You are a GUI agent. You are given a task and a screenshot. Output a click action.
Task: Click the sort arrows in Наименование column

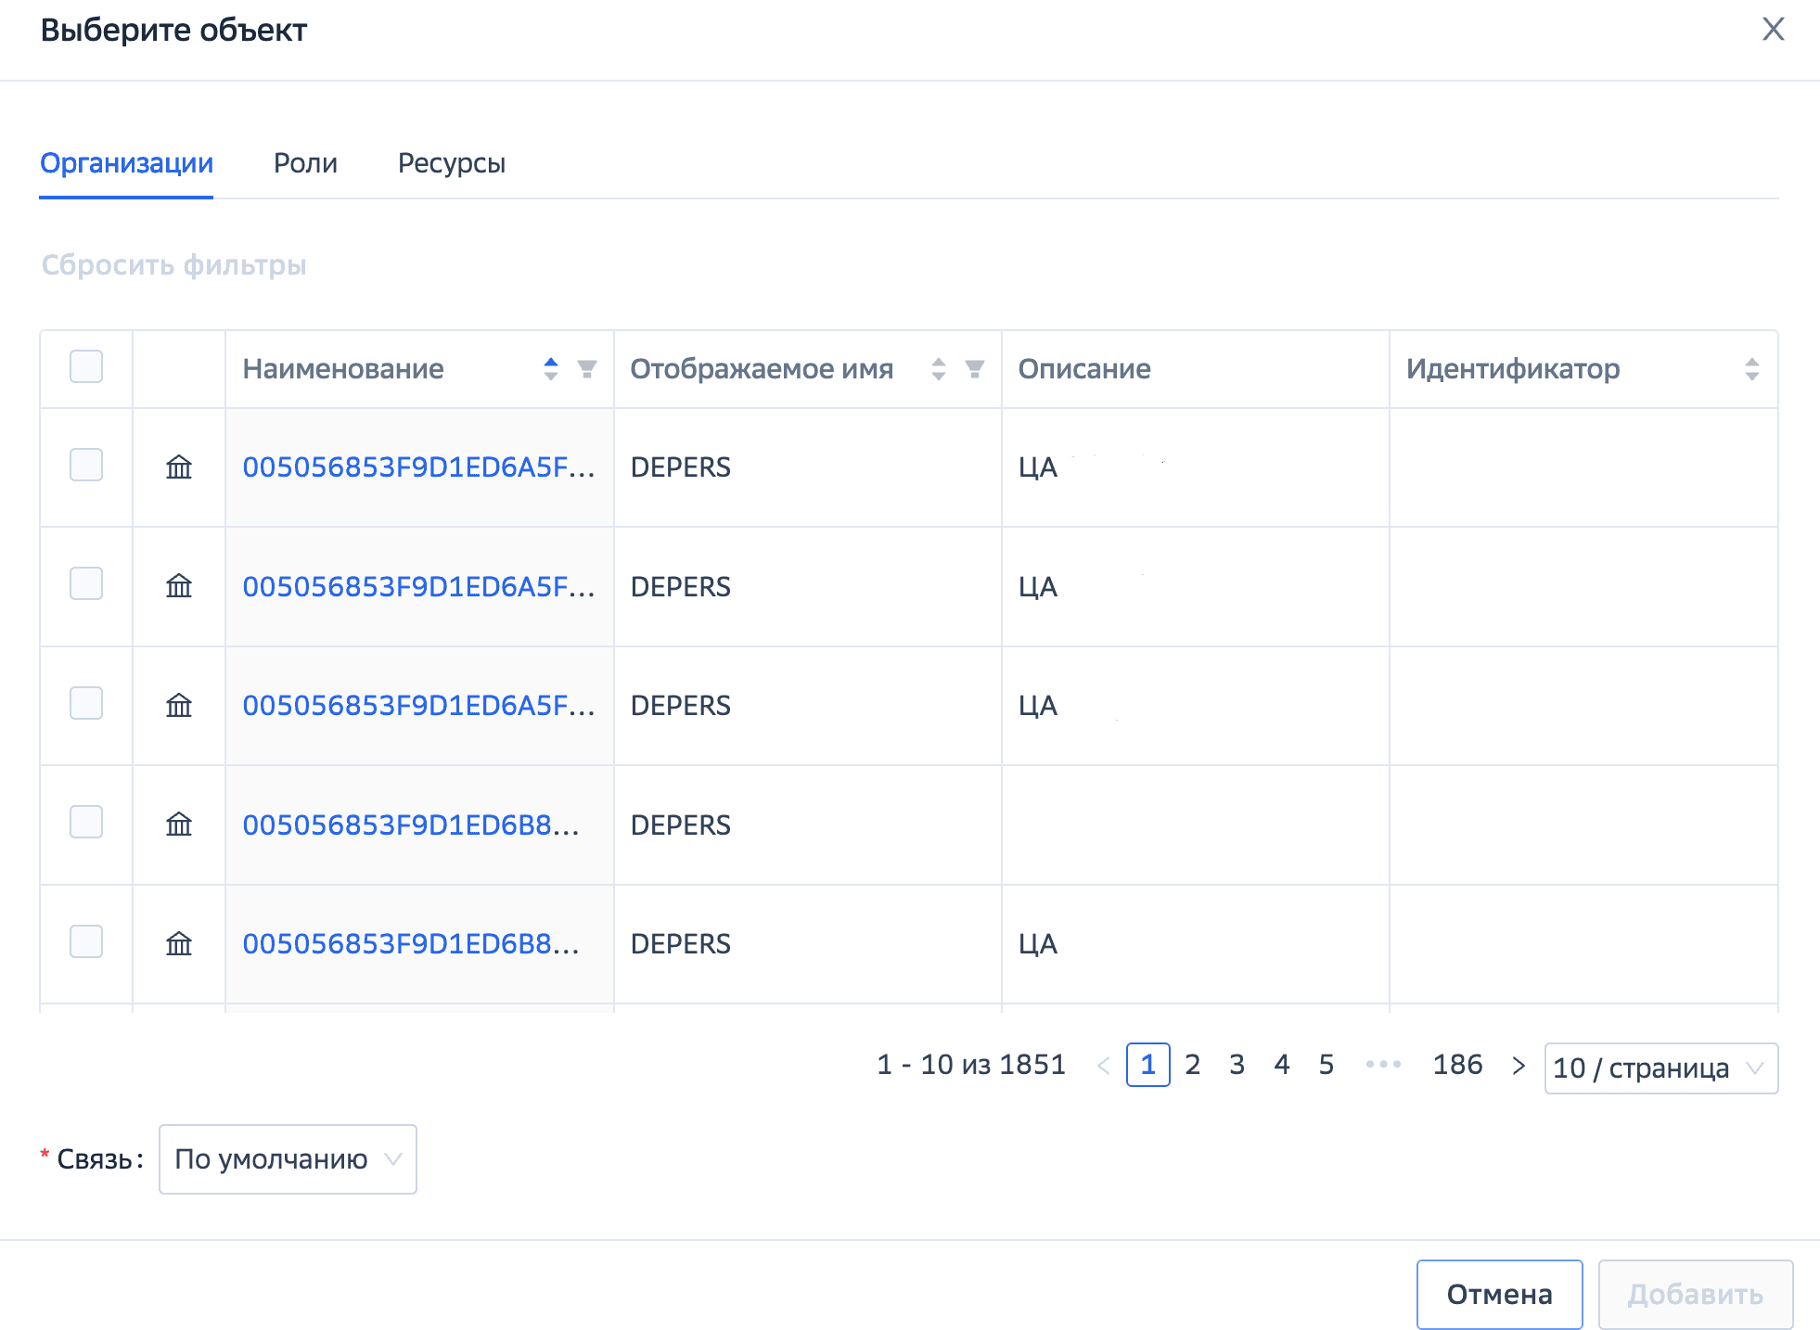[x=551, y=369]
